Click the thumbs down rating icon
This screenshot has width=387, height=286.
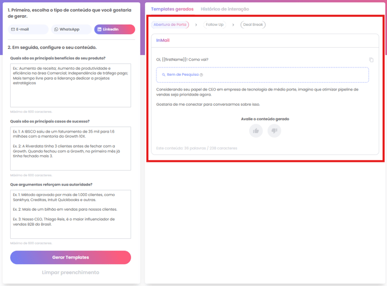coord(274,131)
